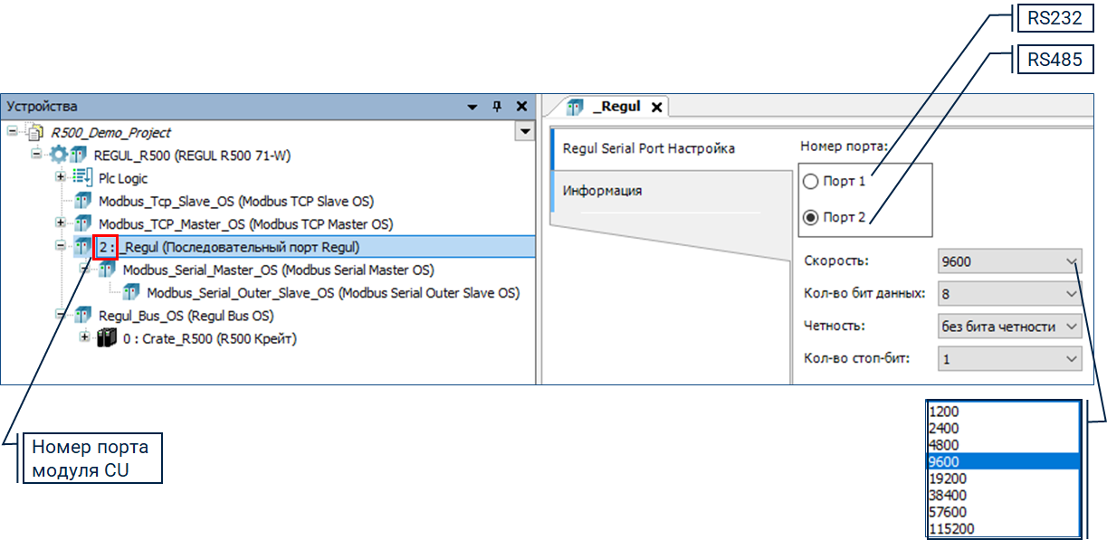
Task: Click the Modbus_Serial_Outer_Slave_OS device icon
Action: 131,293
